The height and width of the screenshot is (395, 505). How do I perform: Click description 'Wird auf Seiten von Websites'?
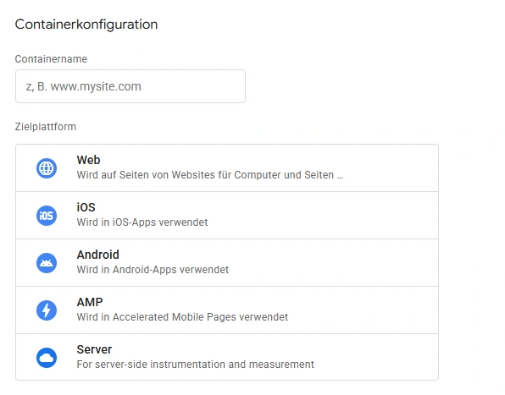tap(210, 175)
